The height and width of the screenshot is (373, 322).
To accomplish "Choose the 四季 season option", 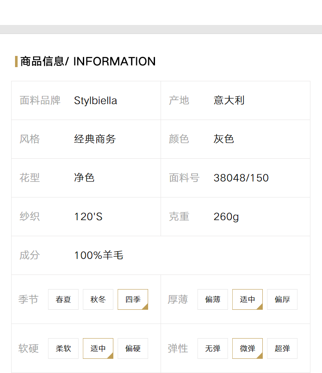I will [133, 299].
